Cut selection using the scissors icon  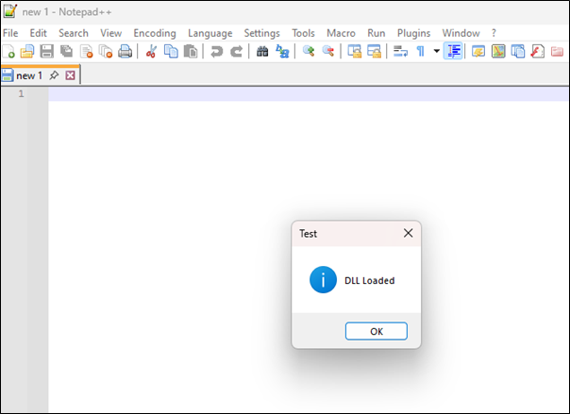(x=151, y=52)
